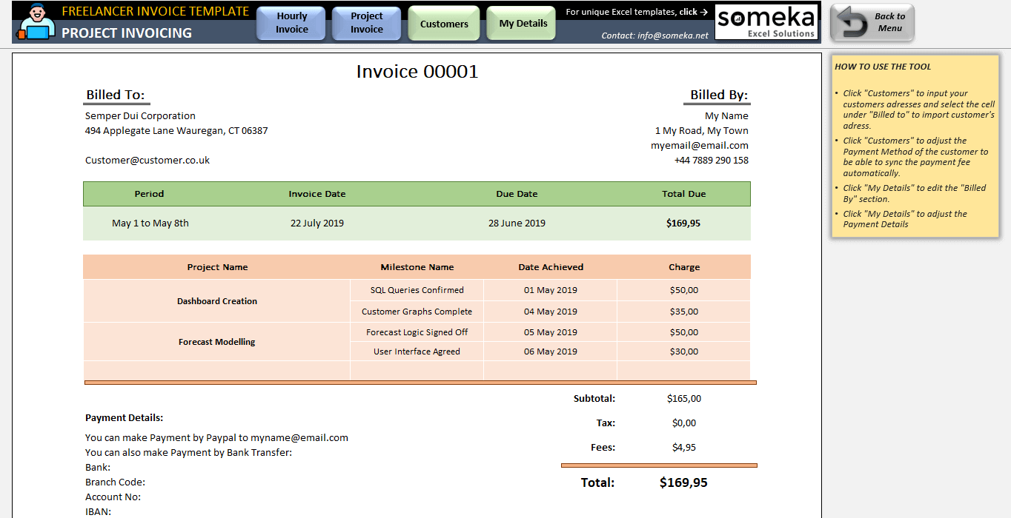
Task: Open the Customers page
Action: [444, 23]
